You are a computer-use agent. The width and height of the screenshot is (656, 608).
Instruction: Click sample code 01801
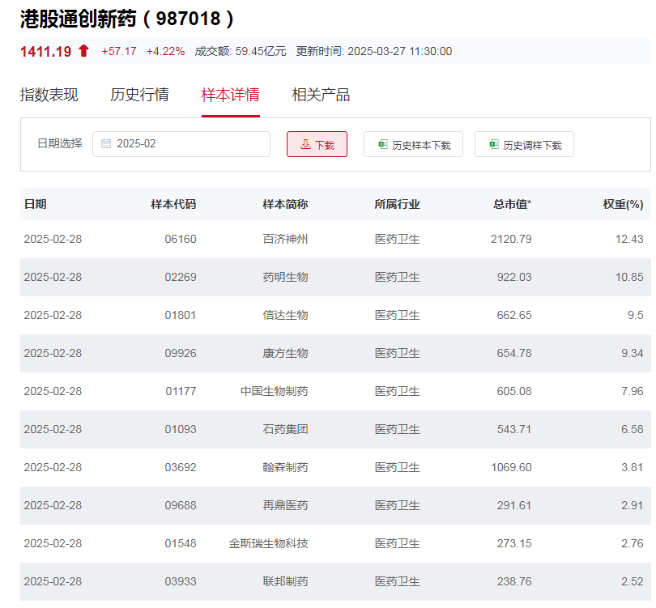181,315
